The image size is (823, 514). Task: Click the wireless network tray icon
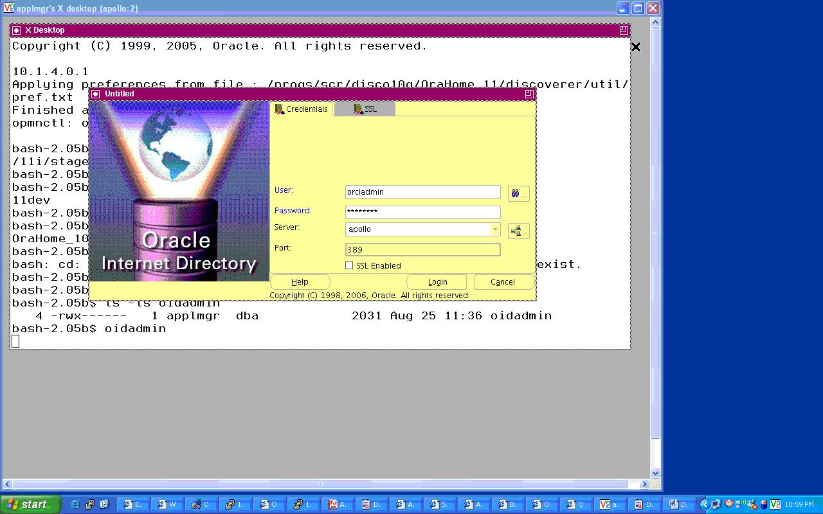coord(740,504)
